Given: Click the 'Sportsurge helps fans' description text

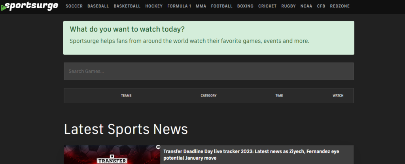Looking at the screenshot, I should click(x=189, y=41).
